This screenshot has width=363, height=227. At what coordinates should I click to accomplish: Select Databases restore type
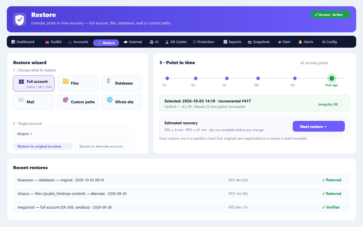click(x=122, y=83)
